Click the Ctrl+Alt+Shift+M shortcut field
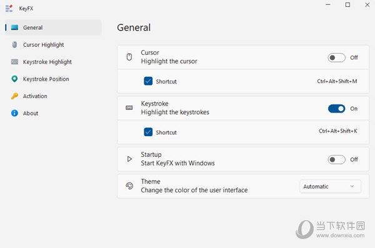 (x=337, y=81)
